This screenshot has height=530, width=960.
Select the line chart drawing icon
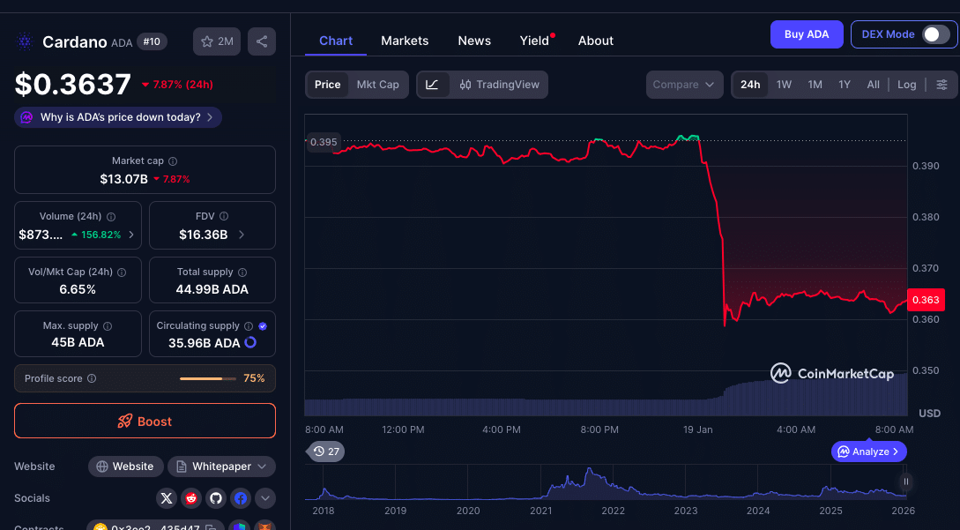432,85
